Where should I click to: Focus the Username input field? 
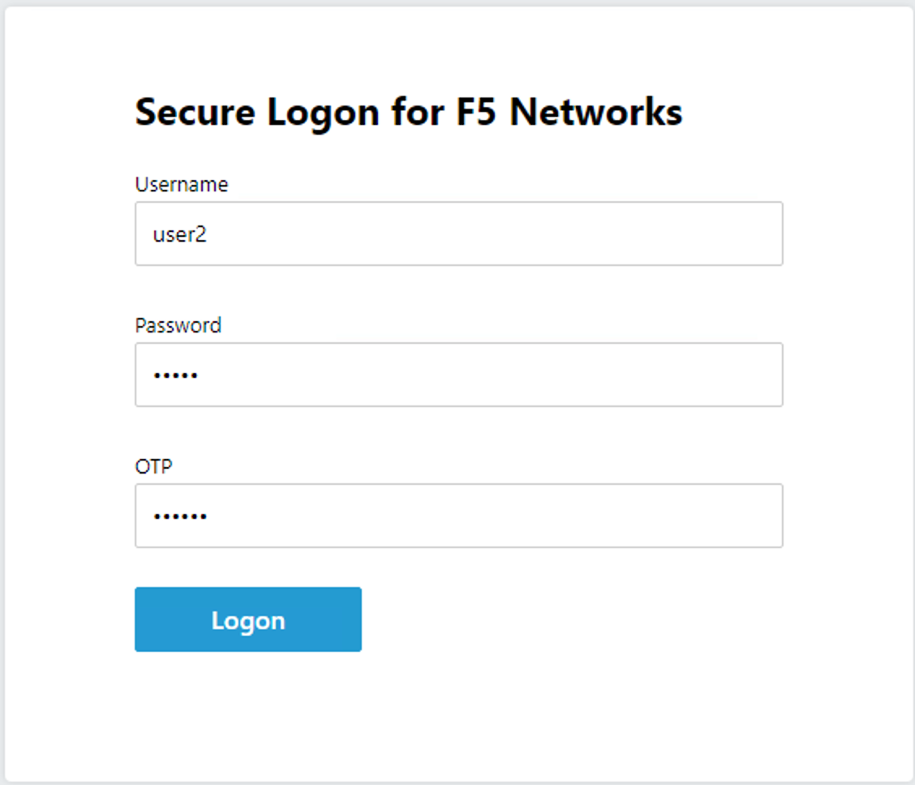(x=458, y=234)
